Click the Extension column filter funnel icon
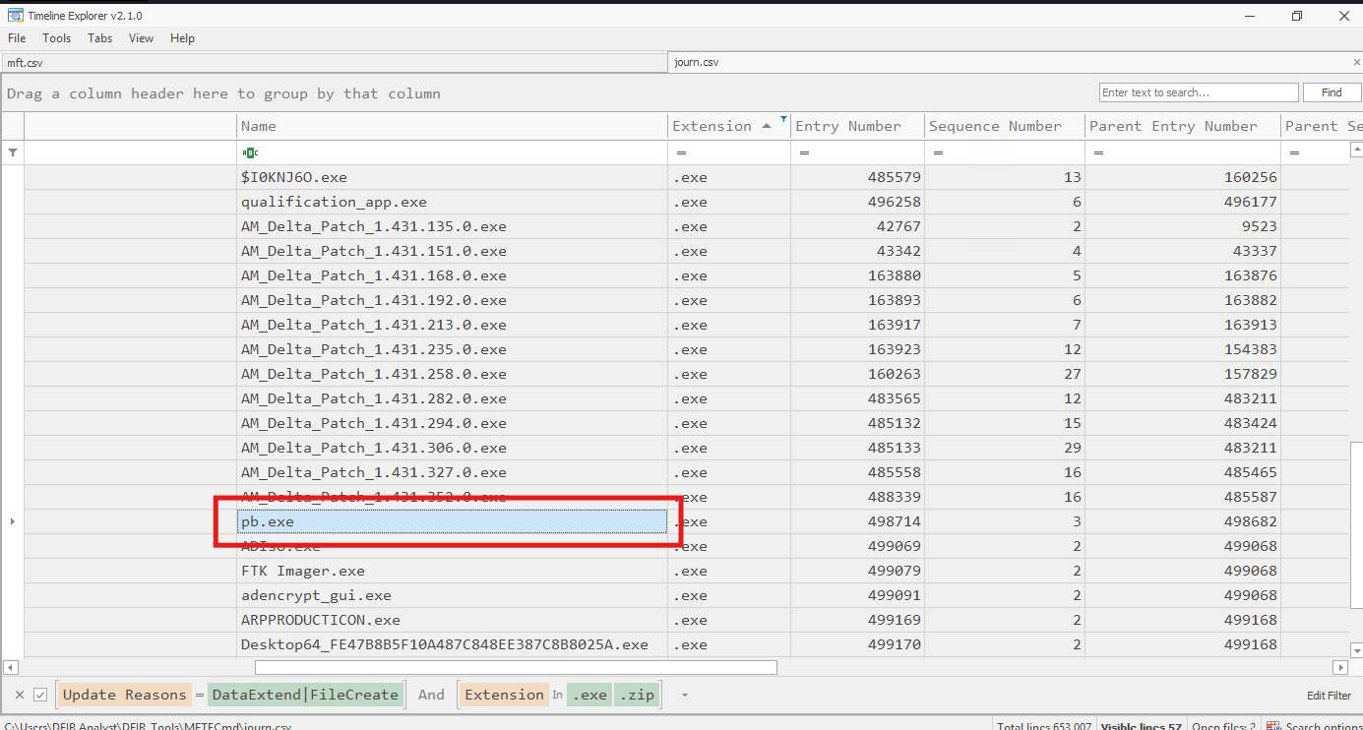 click(783, 120)
